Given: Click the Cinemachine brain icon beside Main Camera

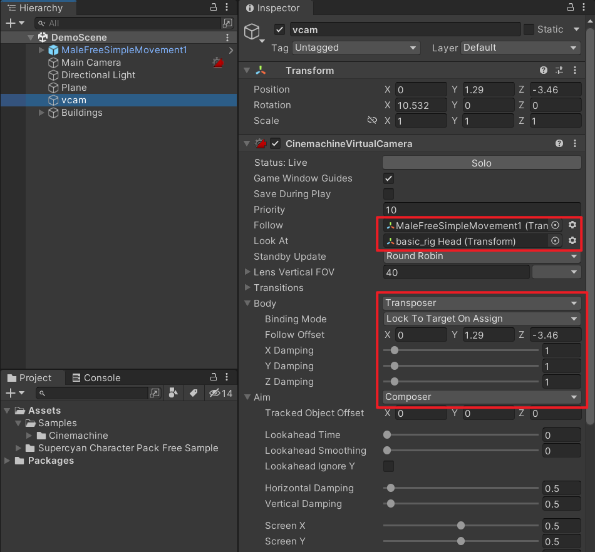Looking at the screenshot, I should pos(218,63).
